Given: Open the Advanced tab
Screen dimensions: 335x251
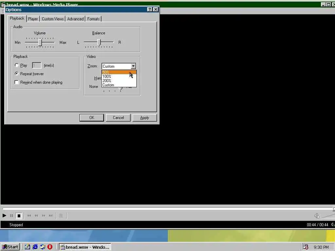Looking at the screenshot, I should (x=76, y=19).
